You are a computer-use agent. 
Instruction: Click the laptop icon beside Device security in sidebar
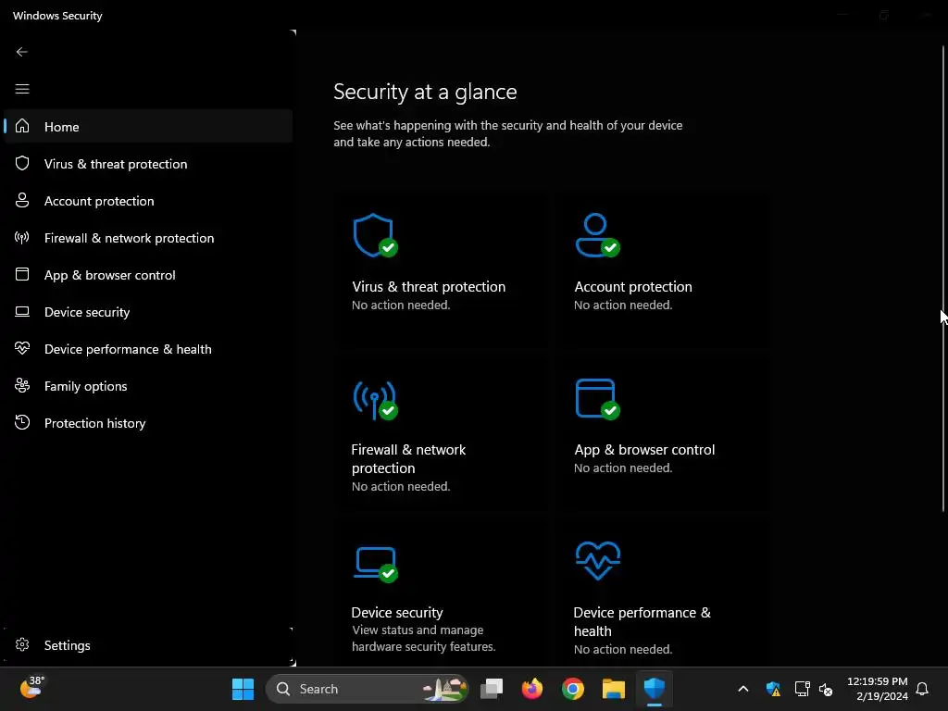point(22,311)
